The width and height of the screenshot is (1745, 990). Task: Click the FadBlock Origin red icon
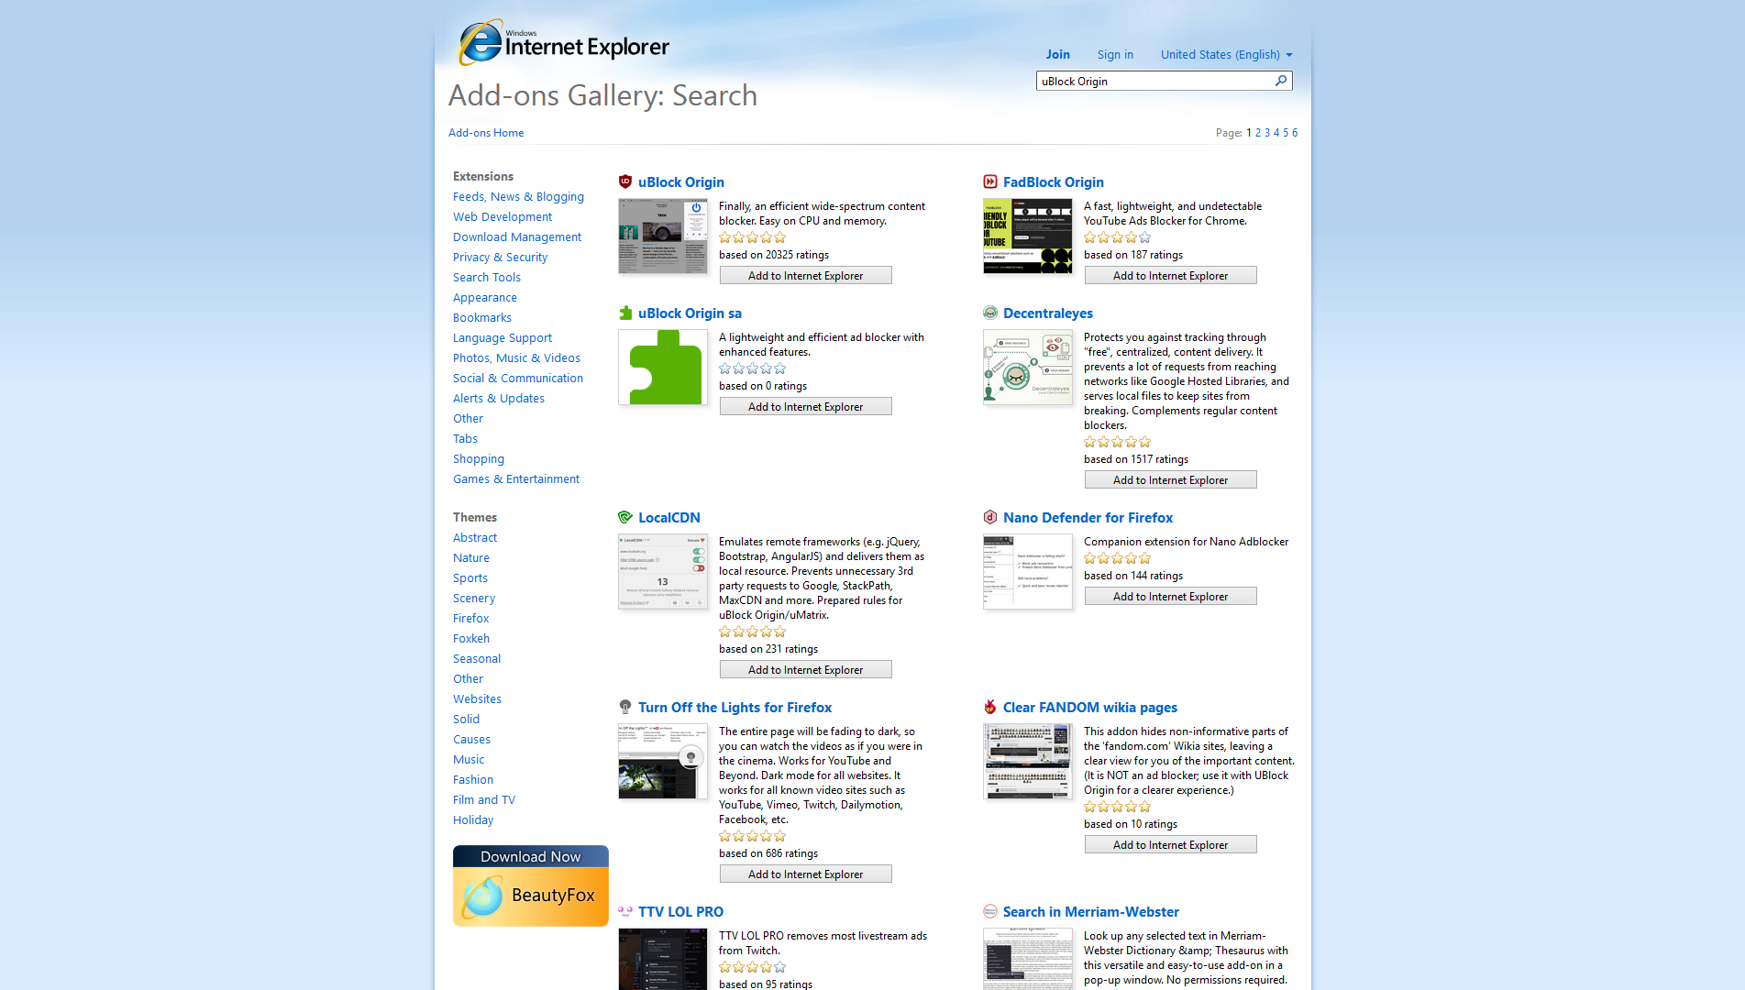pyautogui.click(x=990, y=181)
